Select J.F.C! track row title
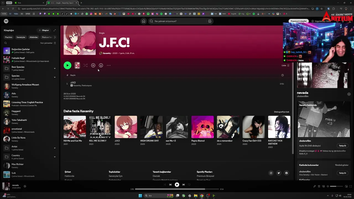Screen dimensions: 354x199 pyautogui.click(x=73, y=83)
